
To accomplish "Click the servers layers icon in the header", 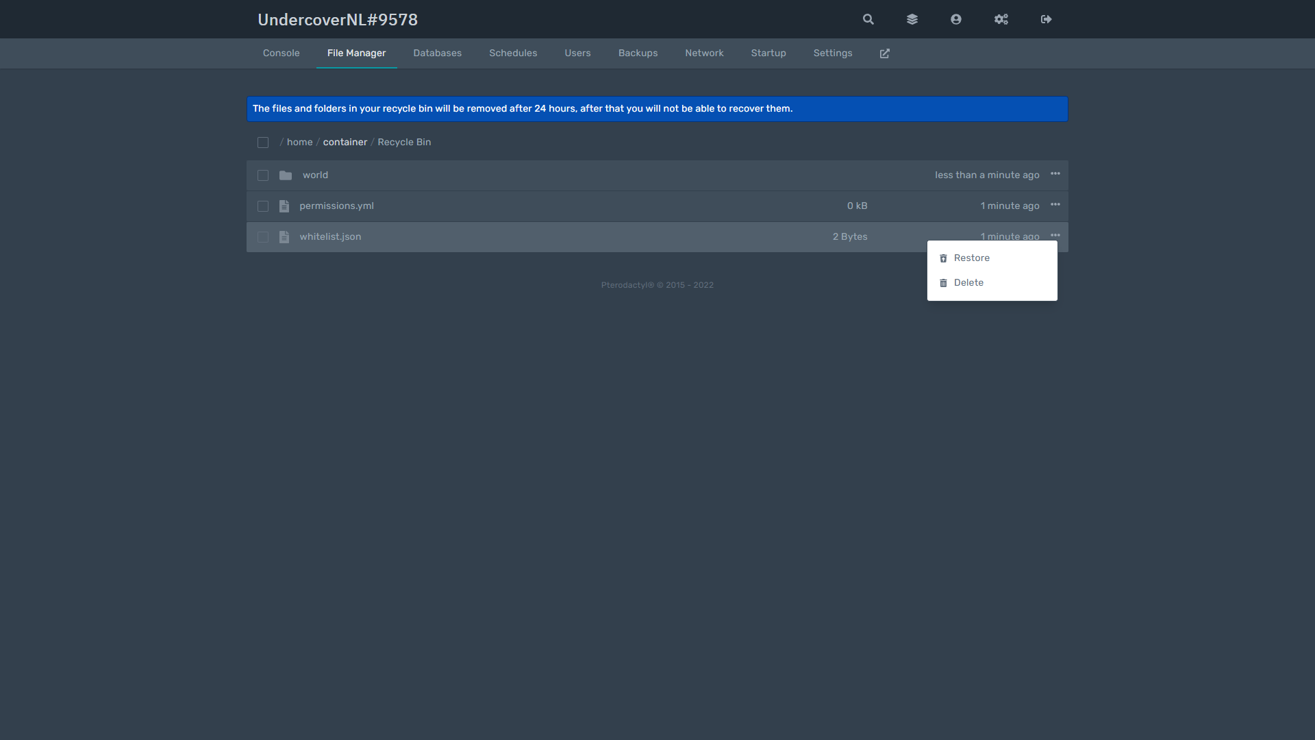I will 912,19.
